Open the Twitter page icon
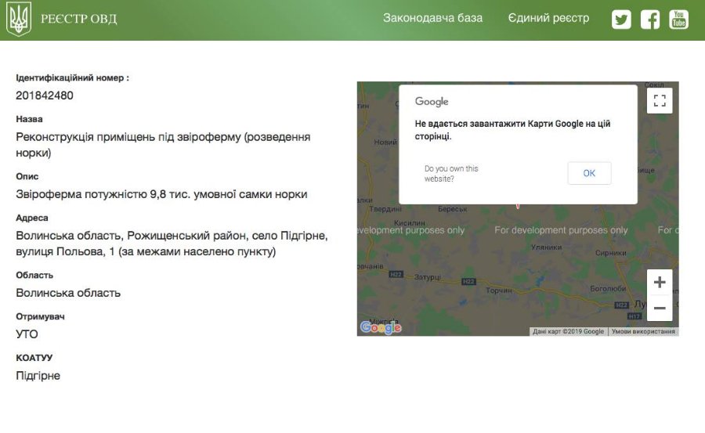The width and height of the screenshot is (705, 433). point(621,20)
